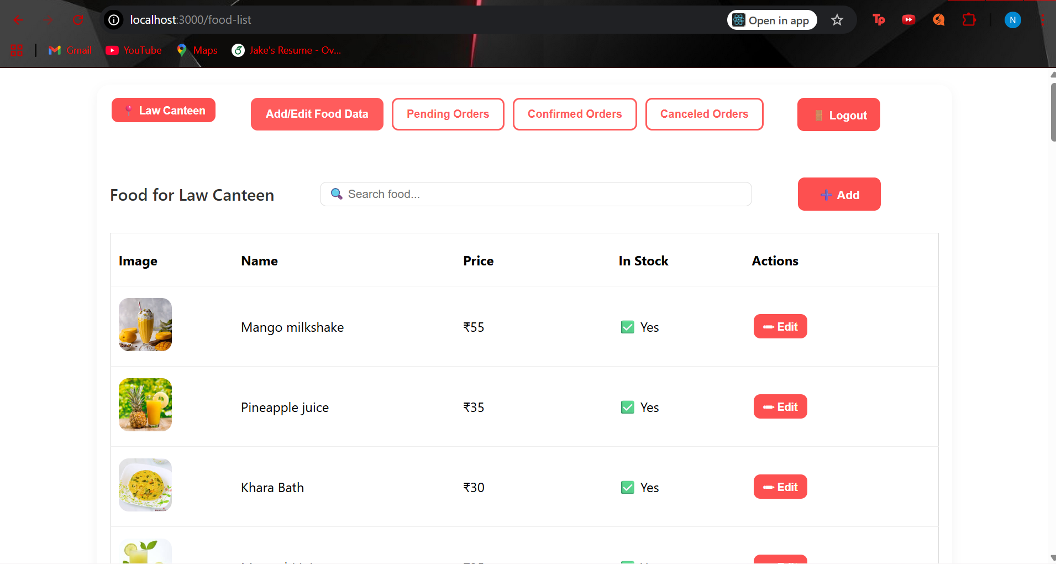Screen dimensions: 1056x564
Task: Click the Actions column header
Action: (x=775, y=261)
